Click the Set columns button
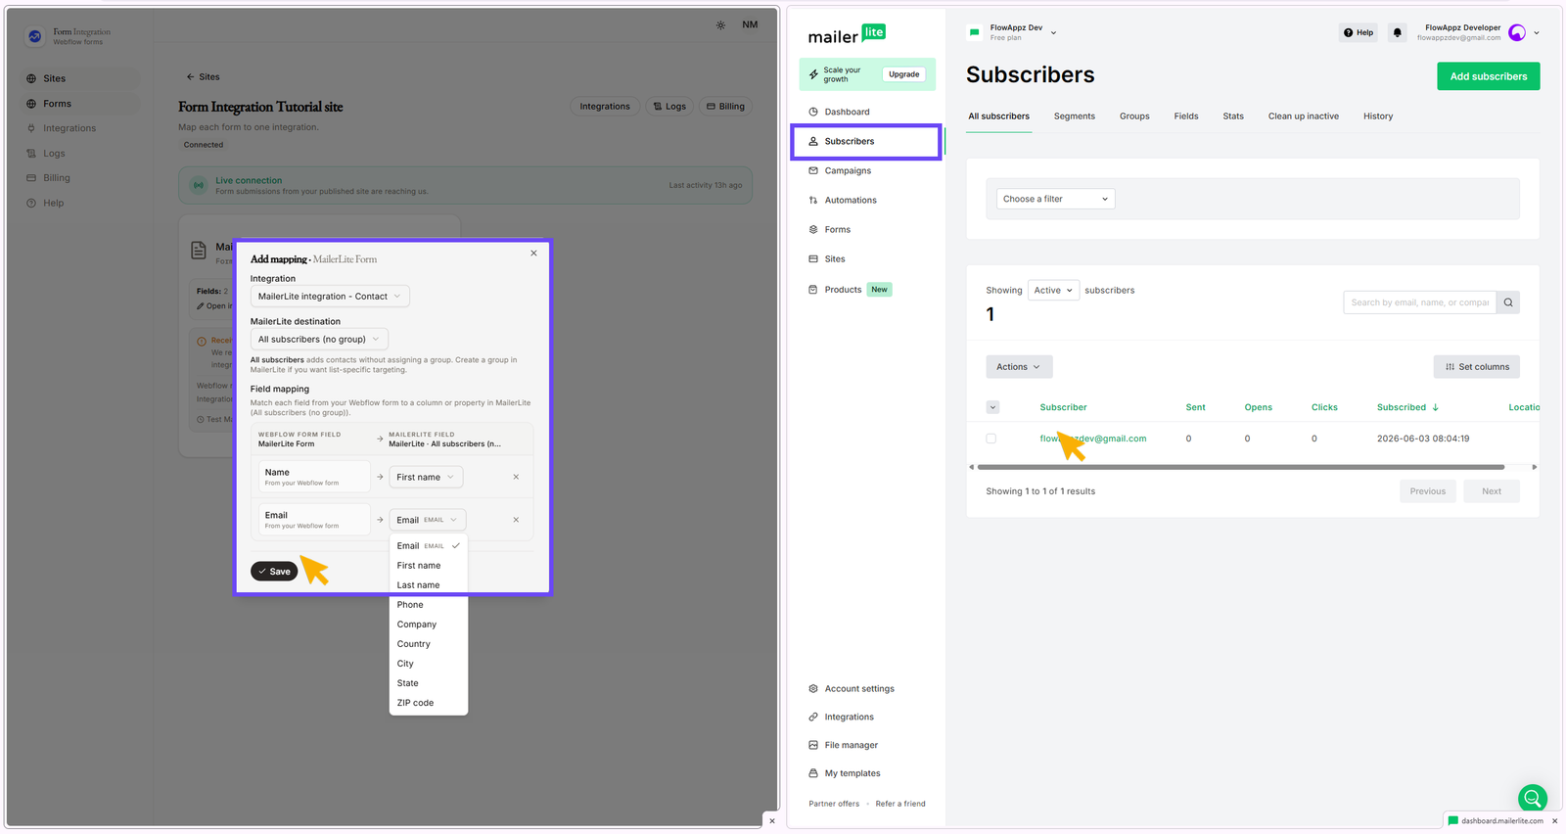1566x834 pixels. tap(1476, 367)
